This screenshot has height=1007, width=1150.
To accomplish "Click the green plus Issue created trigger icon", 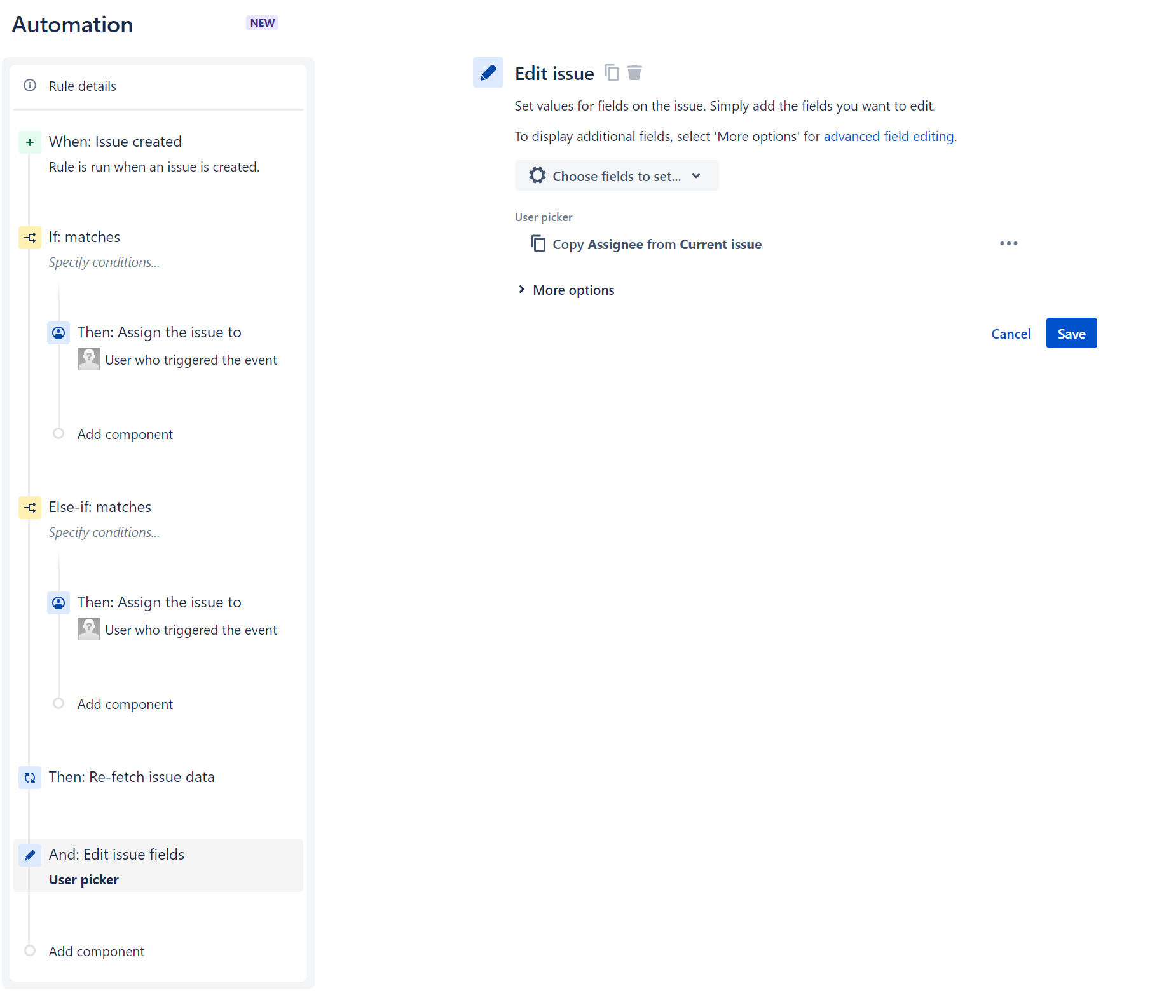I will click(x=30, y=142).
